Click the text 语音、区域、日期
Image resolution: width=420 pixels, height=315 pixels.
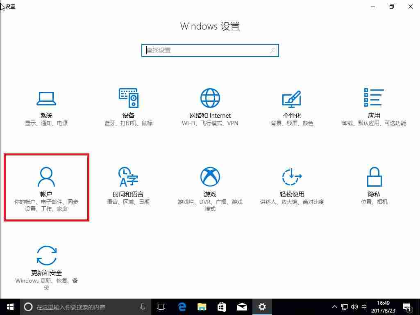tap(128, 202)
